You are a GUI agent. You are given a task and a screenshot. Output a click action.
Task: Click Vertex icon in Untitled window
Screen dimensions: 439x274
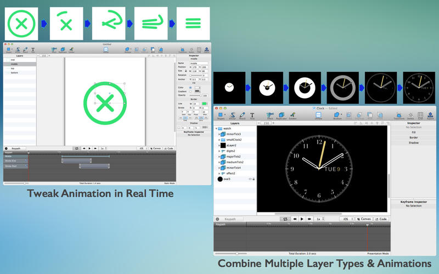click(192, 50)
